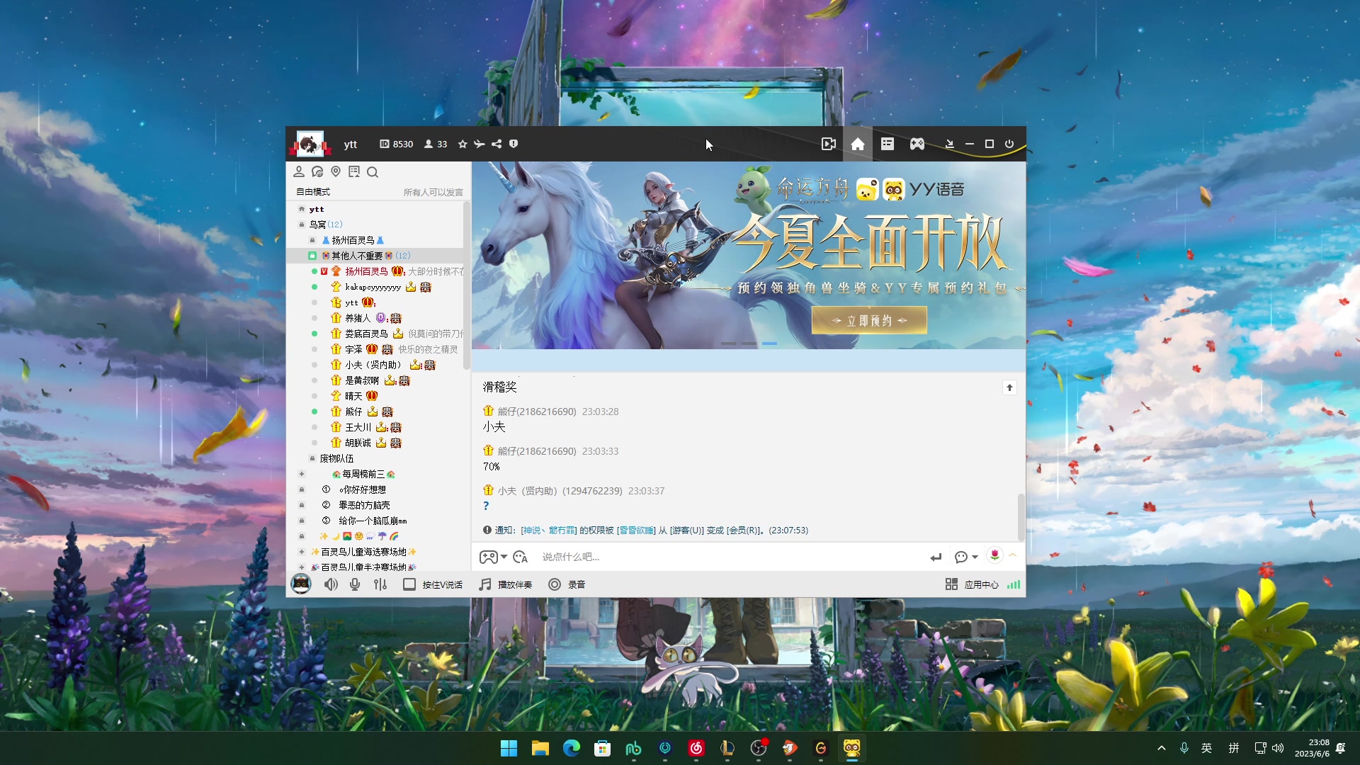This screenshot has height=765, width=1360.
Task: Click the 自由模式 mode label
Action: point(313,192)
